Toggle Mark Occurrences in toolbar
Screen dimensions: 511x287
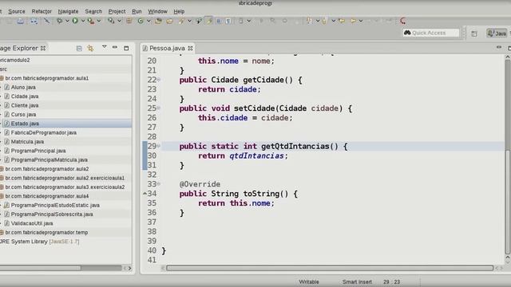coord(209,21)
